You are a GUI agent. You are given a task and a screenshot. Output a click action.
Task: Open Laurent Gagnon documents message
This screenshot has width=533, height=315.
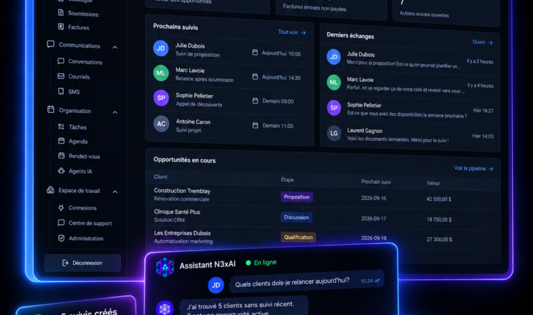(409, 135)
